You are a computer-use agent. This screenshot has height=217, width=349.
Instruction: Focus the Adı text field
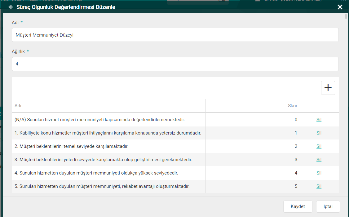point(175,35)
